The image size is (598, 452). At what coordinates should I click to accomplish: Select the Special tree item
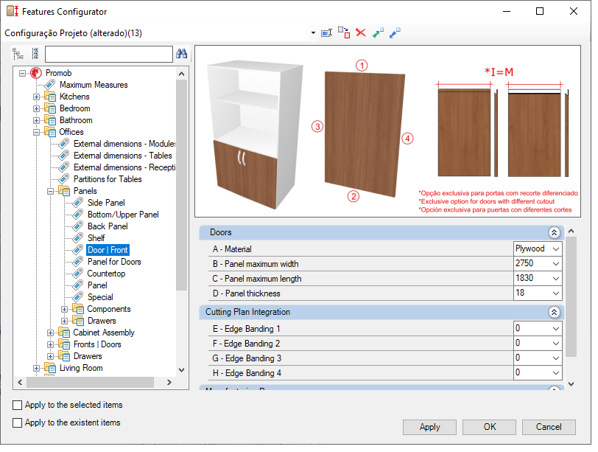[x=100, y=298]
